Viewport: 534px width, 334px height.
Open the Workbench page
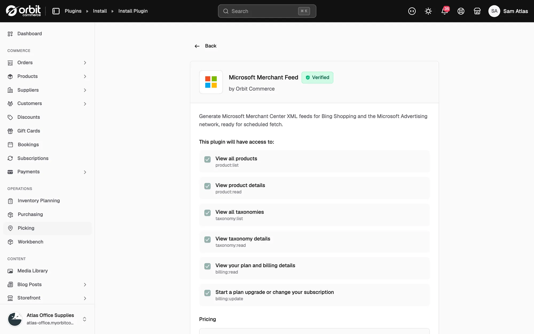click(47, 242)
